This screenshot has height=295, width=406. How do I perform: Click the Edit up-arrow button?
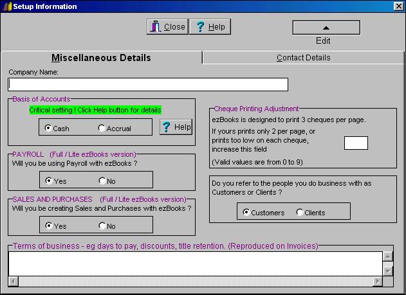tap(326, 28)
